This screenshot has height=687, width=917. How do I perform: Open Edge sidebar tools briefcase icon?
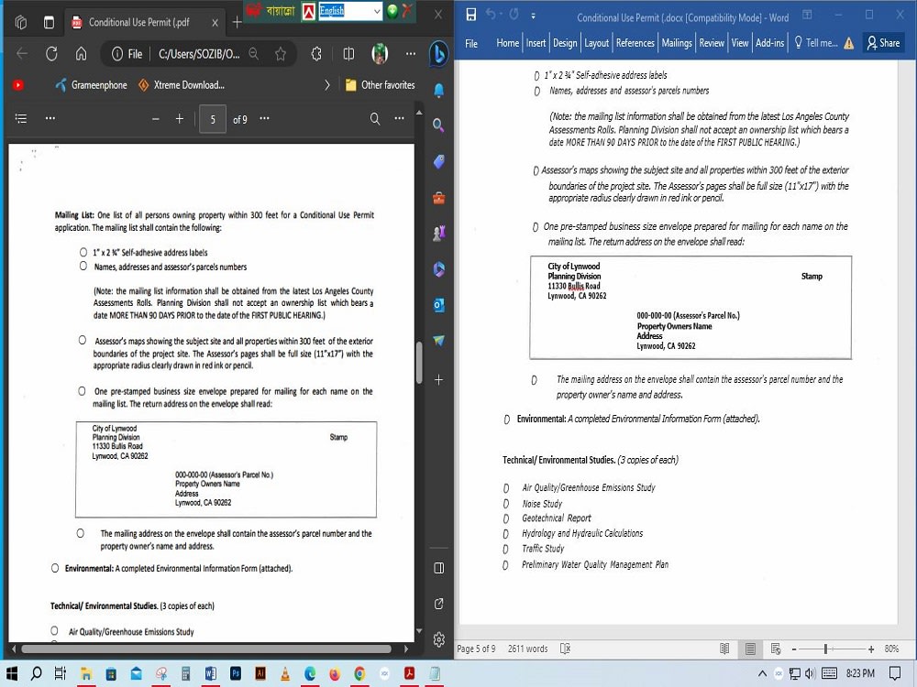[x=438, y=198]
